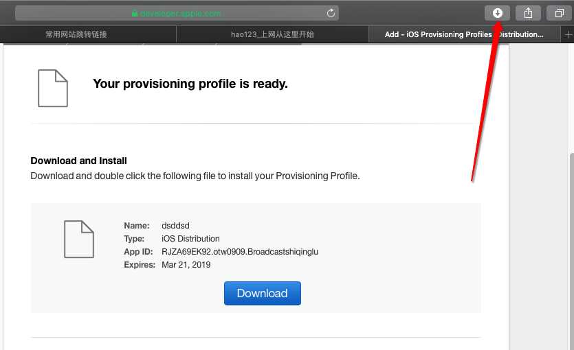574x350 pixels.
Task: Click the iOS Distribution type text
Action: [x=190, y=239]
